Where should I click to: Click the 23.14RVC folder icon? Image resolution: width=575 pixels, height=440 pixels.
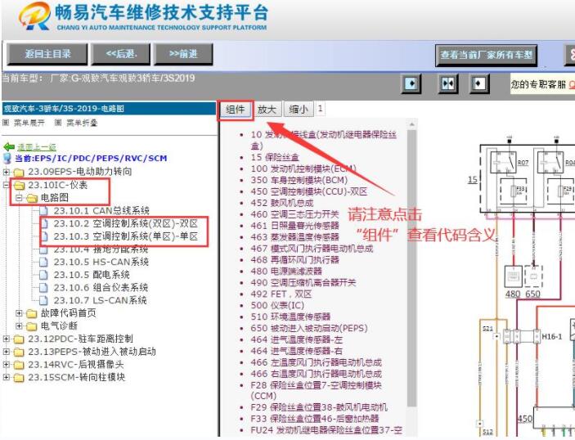pos(19,365)
